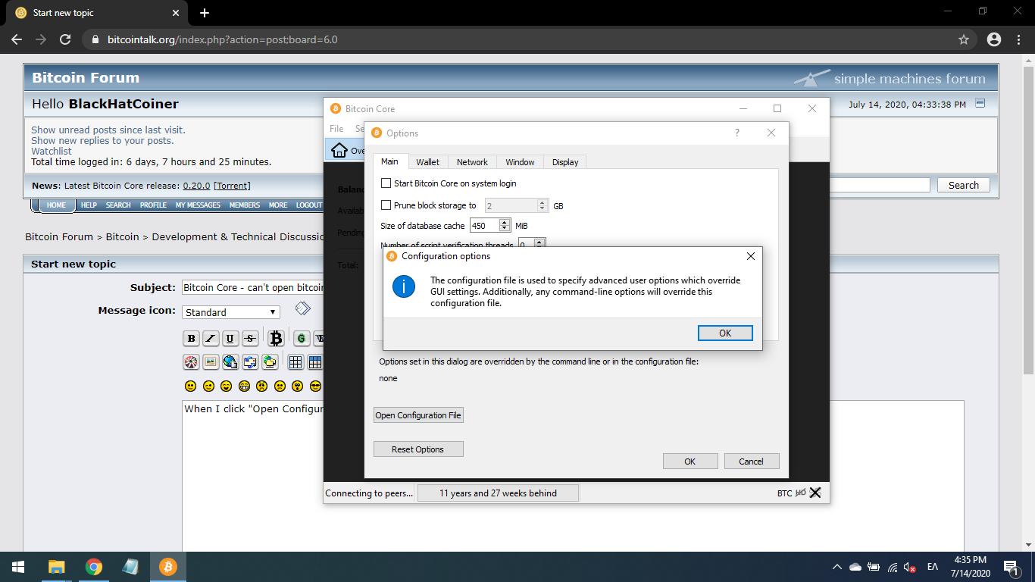Open PROFILE in forum menu
1035x582 pixels.
[x=153, y=205]
